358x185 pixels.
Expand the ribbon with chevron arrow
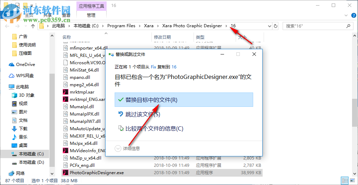pos(346,15)
